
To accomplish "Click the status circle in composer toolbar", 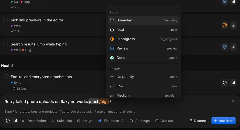I will tap(8, 121).
